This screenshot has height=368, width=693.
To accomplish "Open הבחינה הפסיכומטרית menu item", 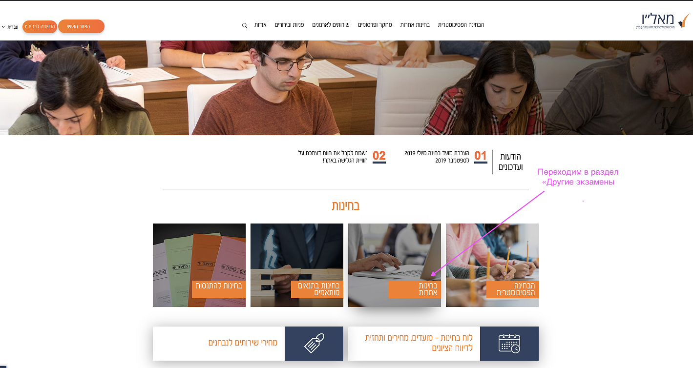I will click(461, 25).
